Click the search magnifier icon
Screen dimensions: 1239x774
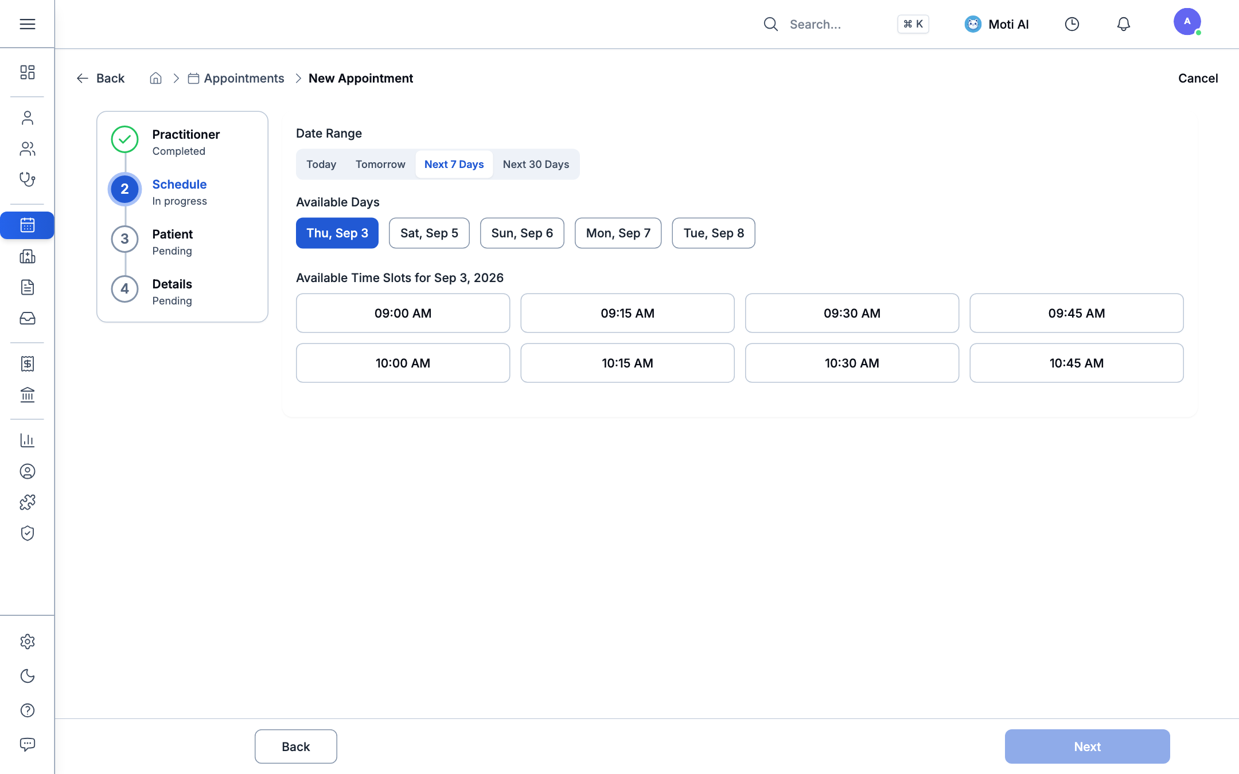coord(770,24)
